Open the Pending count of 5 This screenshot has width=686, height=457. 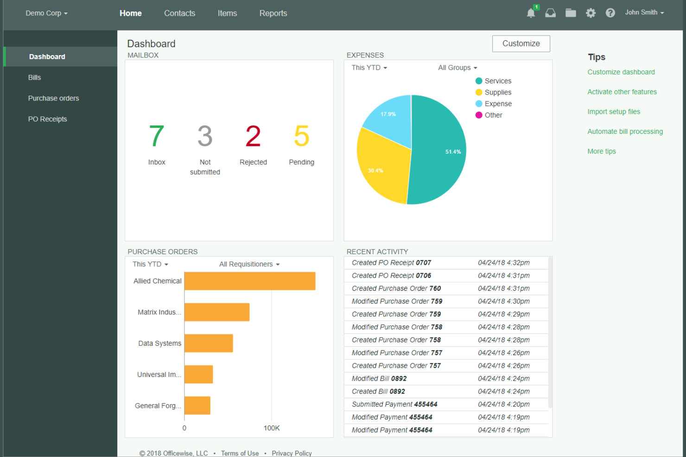302,136
